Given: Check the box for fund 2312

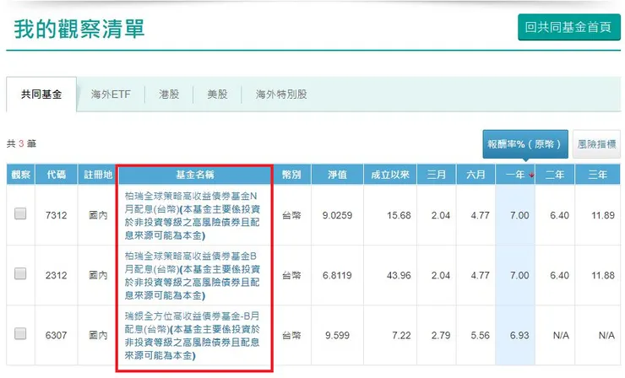Looking at the screenshot, I should click(20, 273).
